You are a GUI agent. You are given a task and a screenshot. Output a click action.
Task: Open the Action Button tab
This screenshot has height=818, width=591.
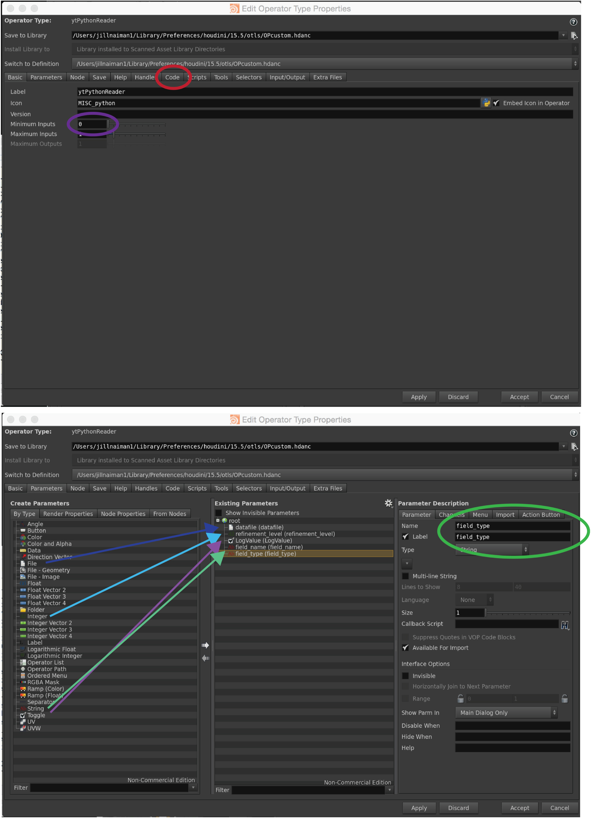(x=541, y=515)
